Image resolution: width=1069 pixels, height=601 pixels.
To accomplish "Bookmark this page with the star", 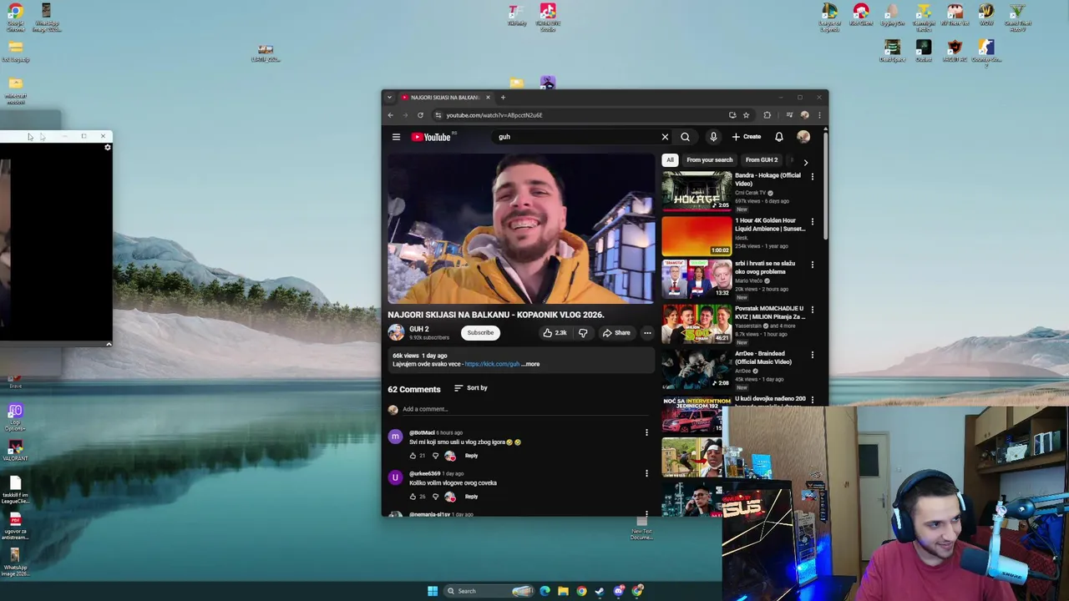I will click(746, 115).
